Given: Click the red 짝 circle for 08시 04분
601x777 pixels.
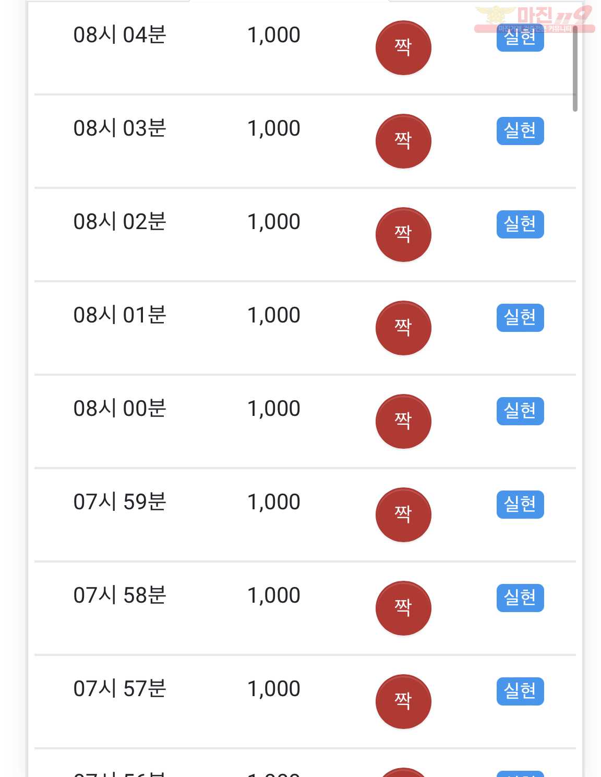Looking at the screenshot, I should click(403, 48).
